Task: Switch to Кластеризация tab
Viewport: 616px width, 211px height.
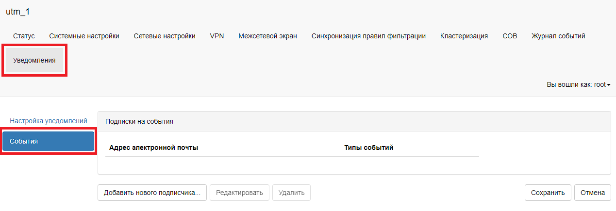Action: pyautogui.click(x=464, y=36)
